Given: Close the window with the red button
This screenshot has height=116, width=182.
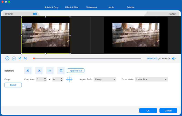Looking at the screenshot, I should tap(2, 2).
